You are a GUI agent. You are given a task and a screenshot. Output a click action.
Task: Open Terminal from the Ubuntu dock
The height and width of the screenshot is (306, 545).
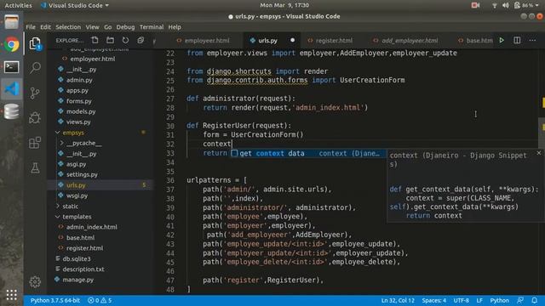tap(11, 67)
